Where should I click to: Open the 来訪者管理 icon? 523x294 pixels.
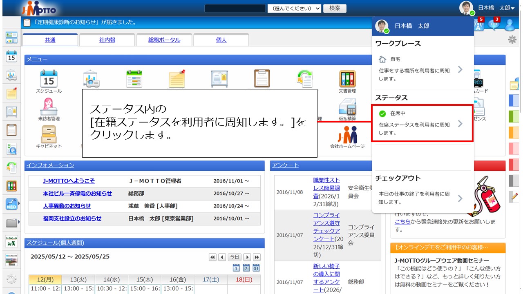[x=49, y=107]
